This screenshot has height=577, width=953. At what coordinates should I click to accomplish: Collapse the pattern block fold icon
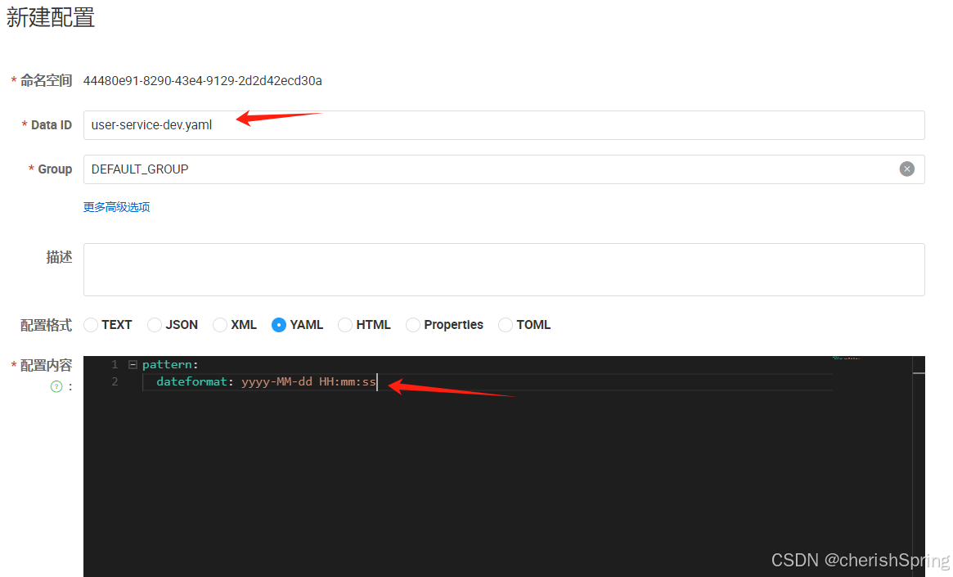133,365
